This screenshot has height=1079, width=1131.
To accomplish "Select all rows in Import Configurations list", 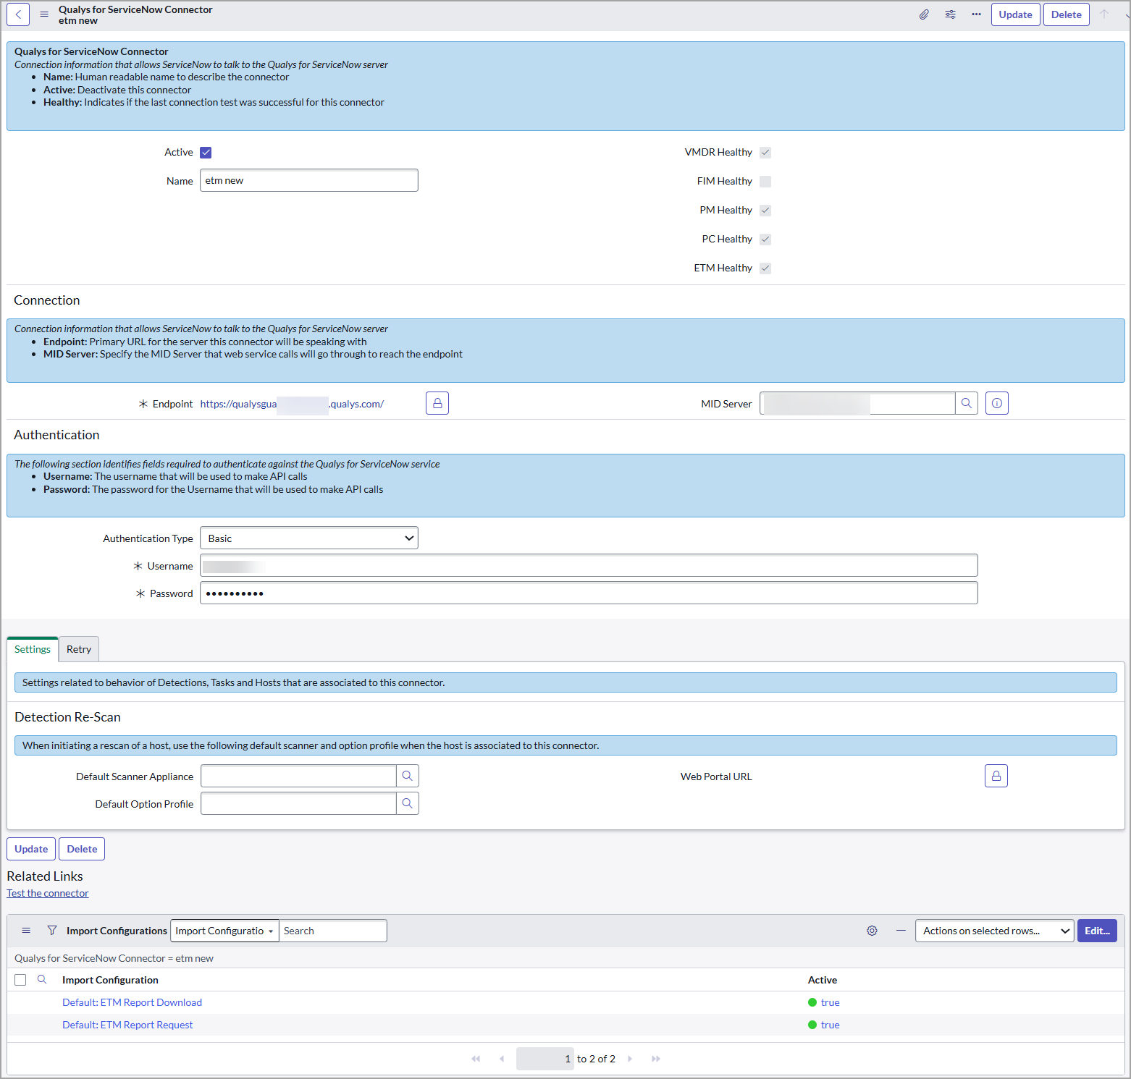I will coord(20,980).
